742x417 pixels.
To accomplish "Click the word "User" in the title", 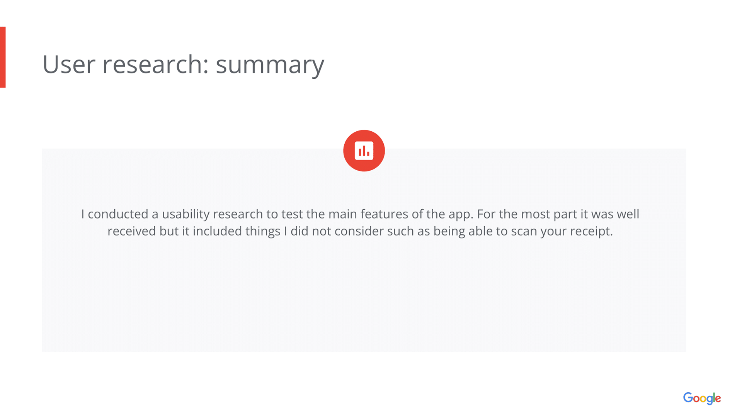I will (x=69, y=64).
